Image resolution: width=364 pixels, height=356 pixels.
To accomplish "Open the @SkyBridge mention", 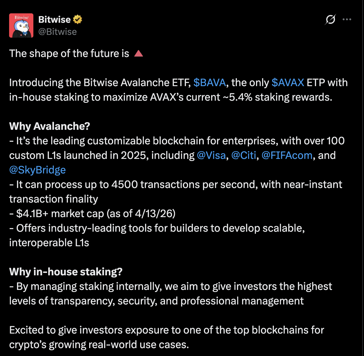I will point(38,170).
